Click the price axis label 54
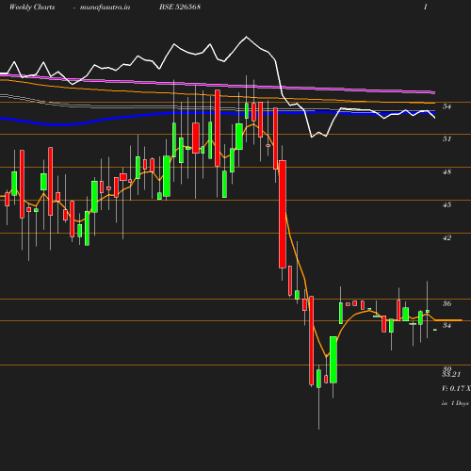Viewport: 471px width, 471px height. [x=447, y=106]
